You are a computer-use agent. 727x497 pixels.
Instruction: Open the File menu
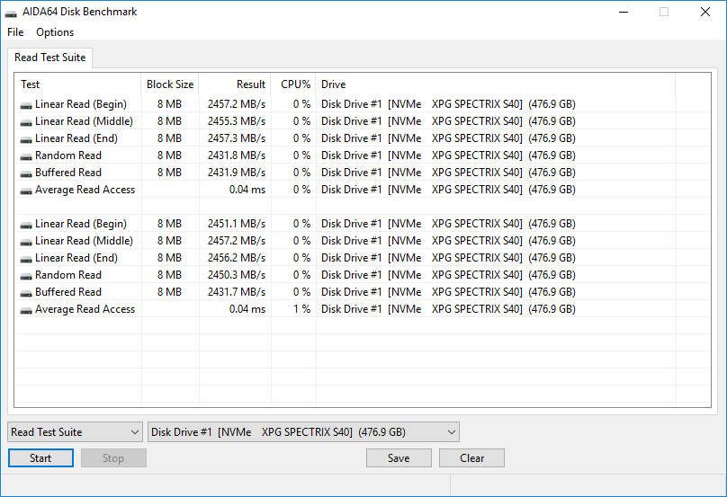(15, 32)
